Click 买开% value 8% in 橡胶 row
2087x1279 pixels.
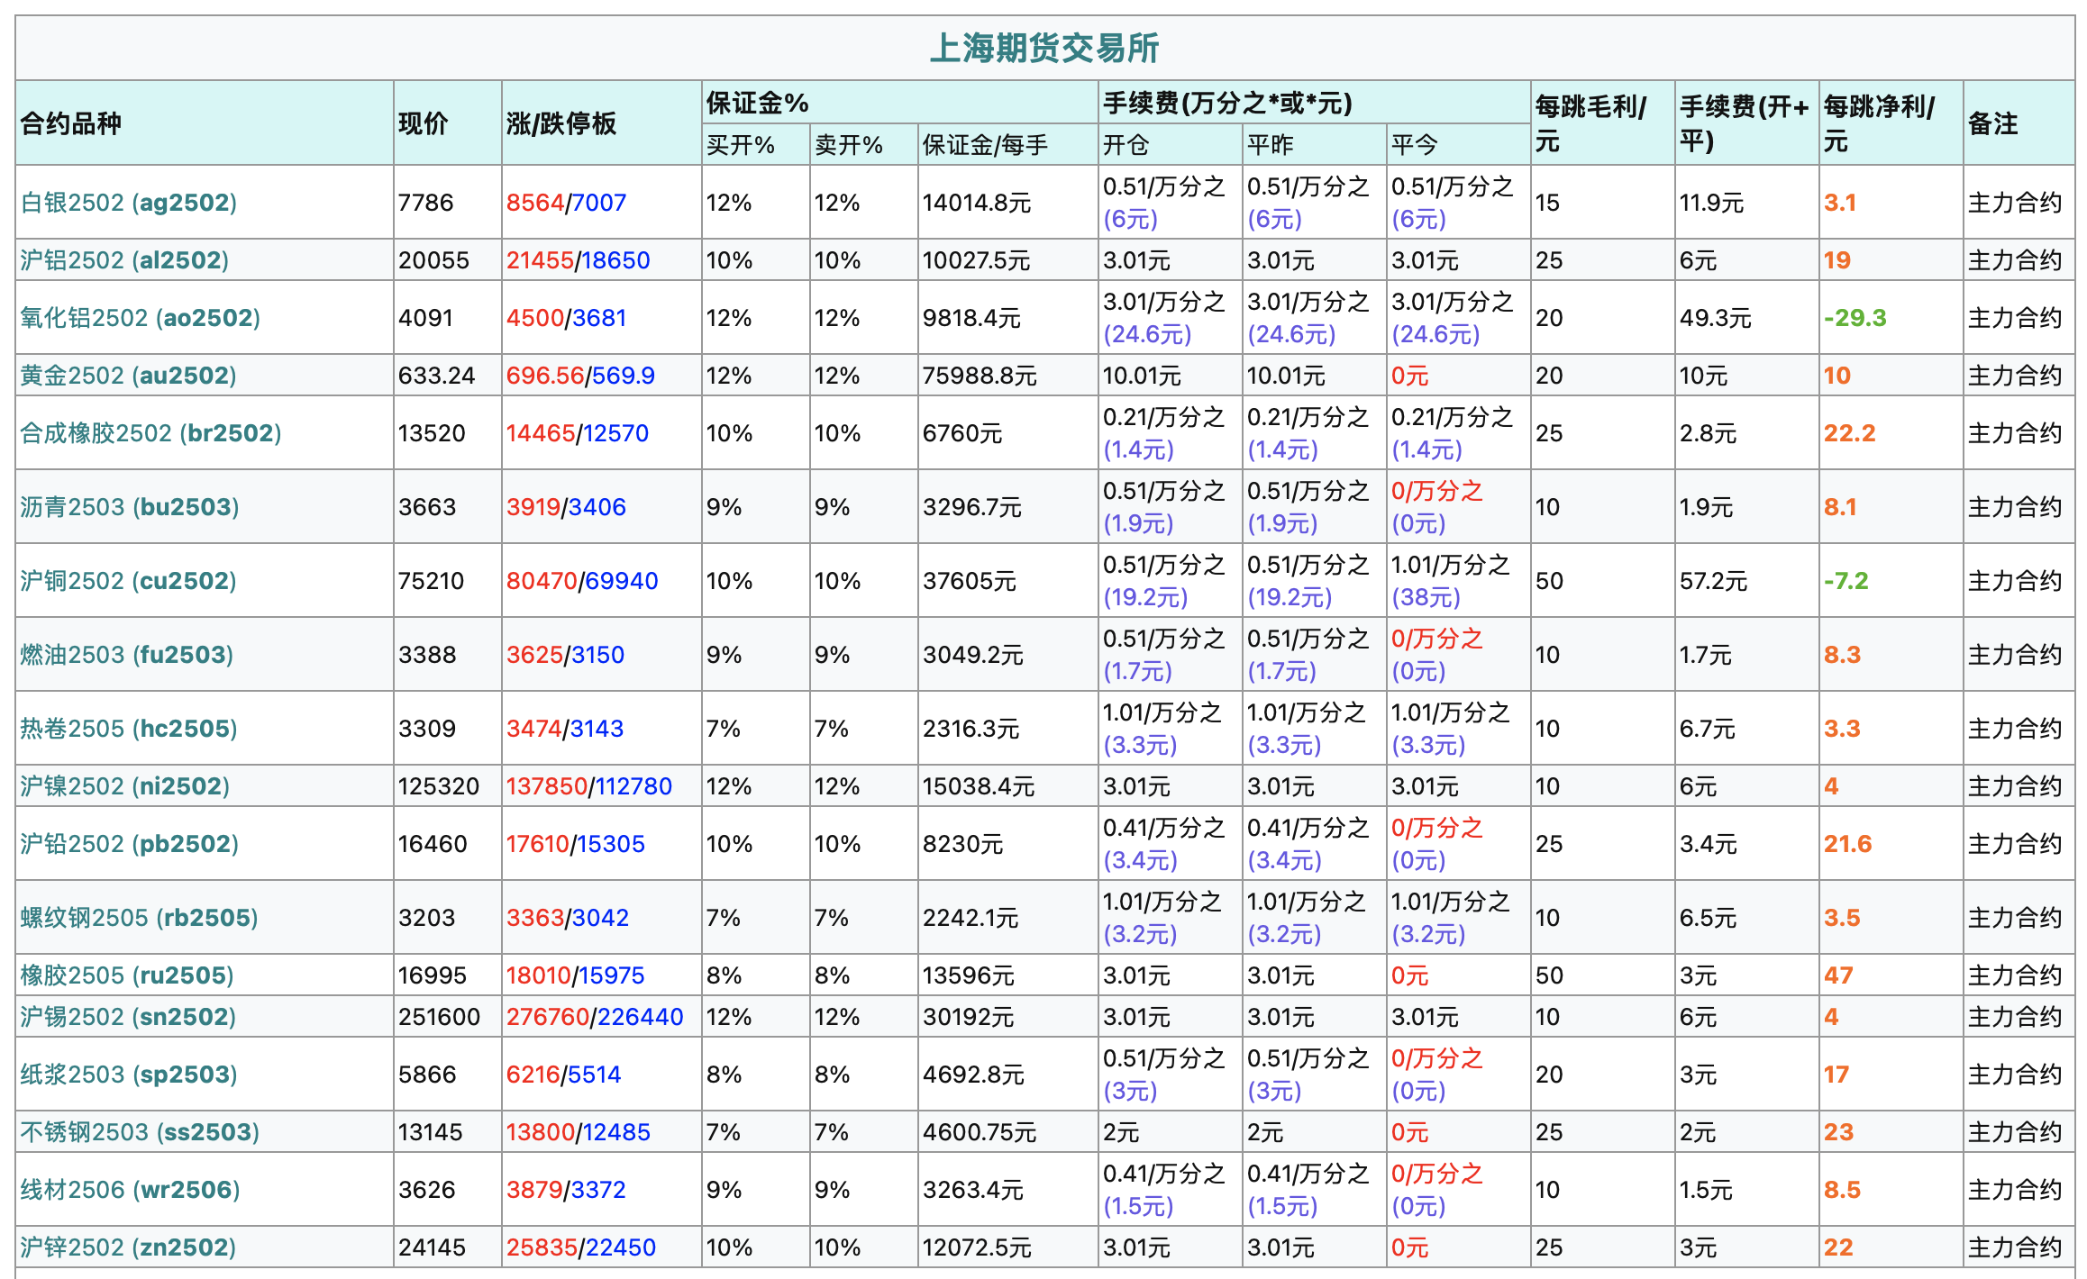coord(725,975)
